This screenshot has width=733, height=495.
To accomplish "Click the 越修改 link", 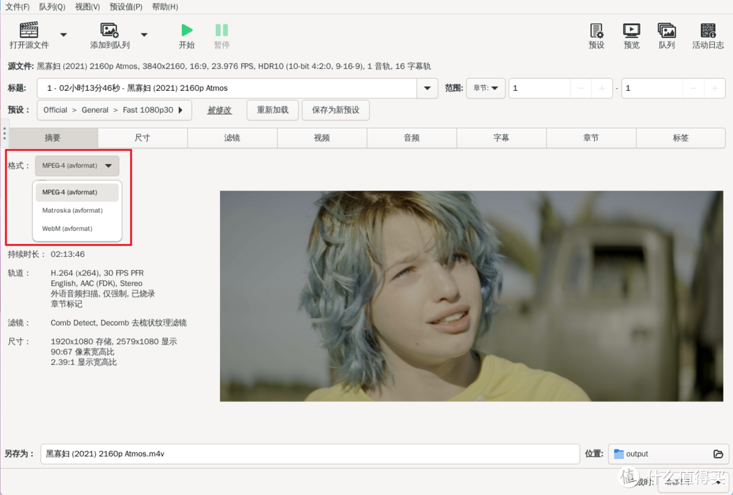I will [x=219, y=110].
